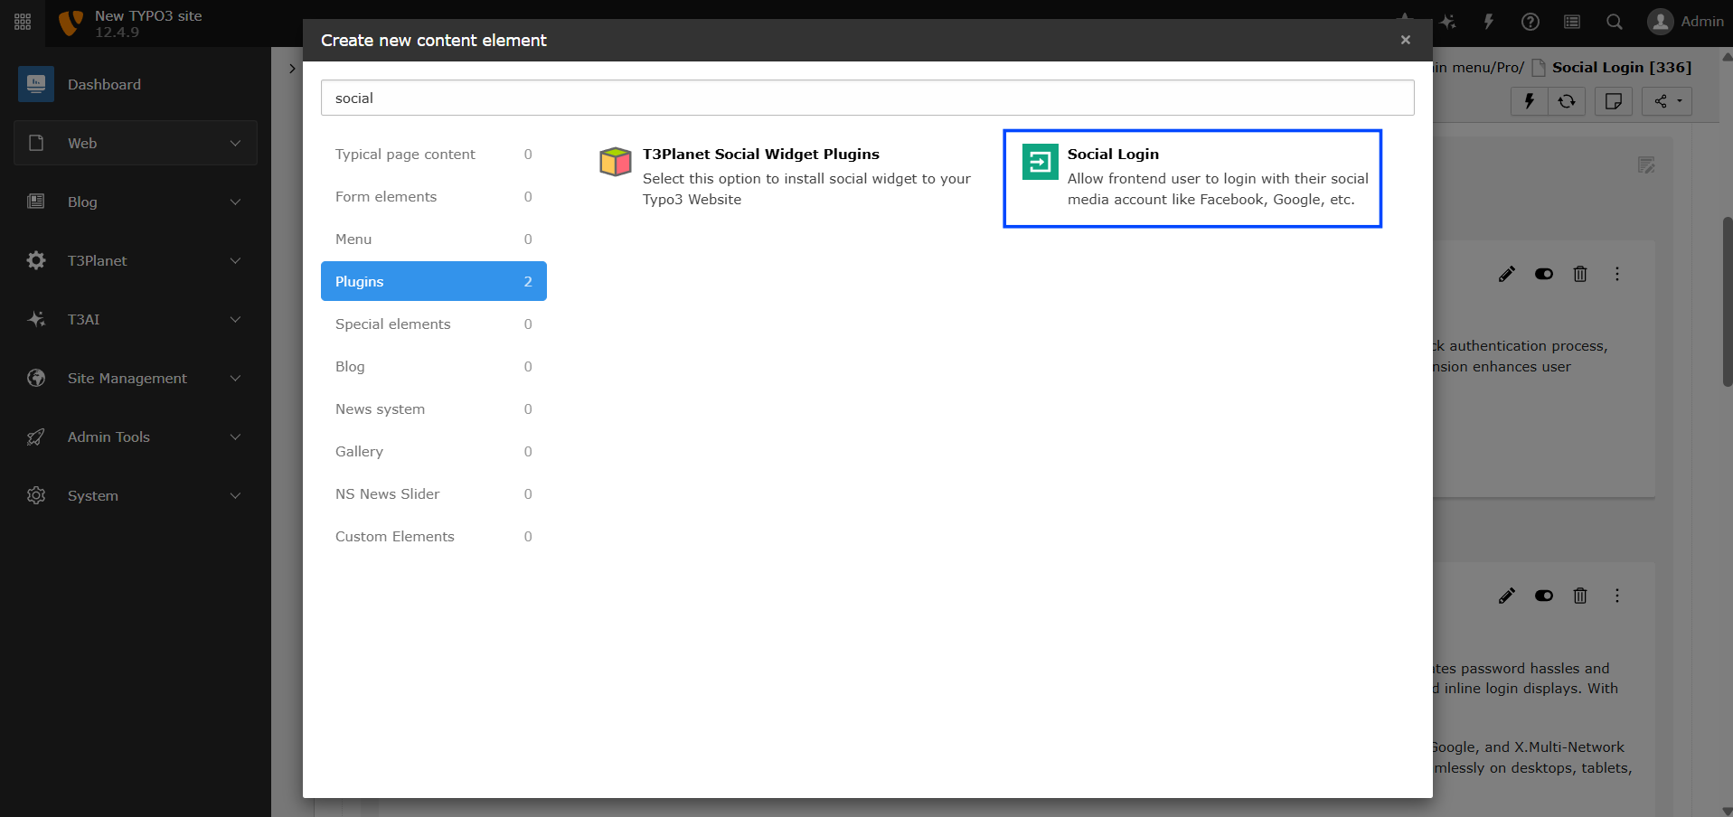This screenshot has width=1733, height=817.
Task: Open the TYPO3 module menu grid icon
Action: tap(22, 22)
